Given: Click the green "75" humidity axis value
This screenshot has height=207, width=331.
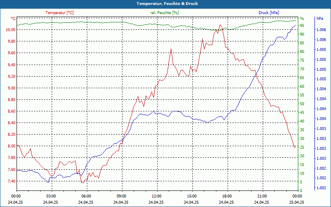Looking at the screenshot, I should tap(302, 60).
